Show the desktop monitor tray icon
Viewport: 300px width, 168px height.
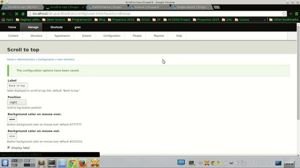181,162
